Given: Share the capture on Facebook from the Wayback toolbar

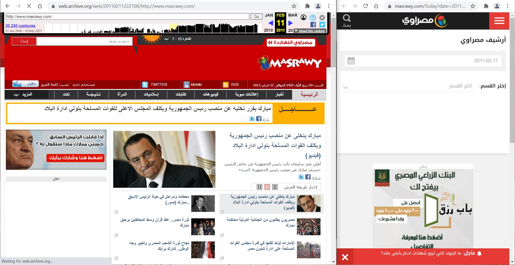Looking at the screenshot, I should pos(313,25).
